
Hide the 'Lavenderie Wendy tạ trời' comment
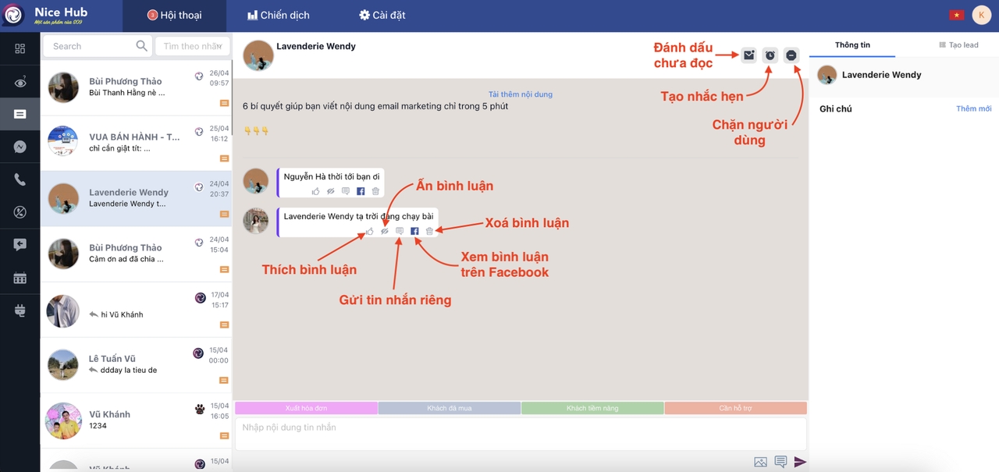coord(385,231)
